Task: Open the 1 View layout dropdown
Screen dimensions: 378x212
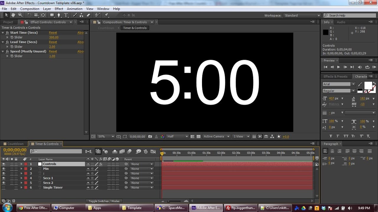Action: point(241,137)
